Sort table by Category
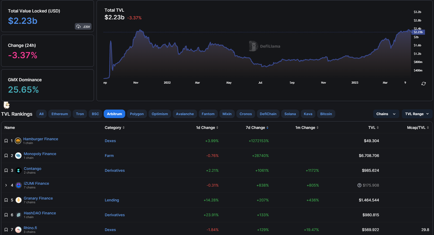Screen dimensions: 434x235 [x=115, y=128]
